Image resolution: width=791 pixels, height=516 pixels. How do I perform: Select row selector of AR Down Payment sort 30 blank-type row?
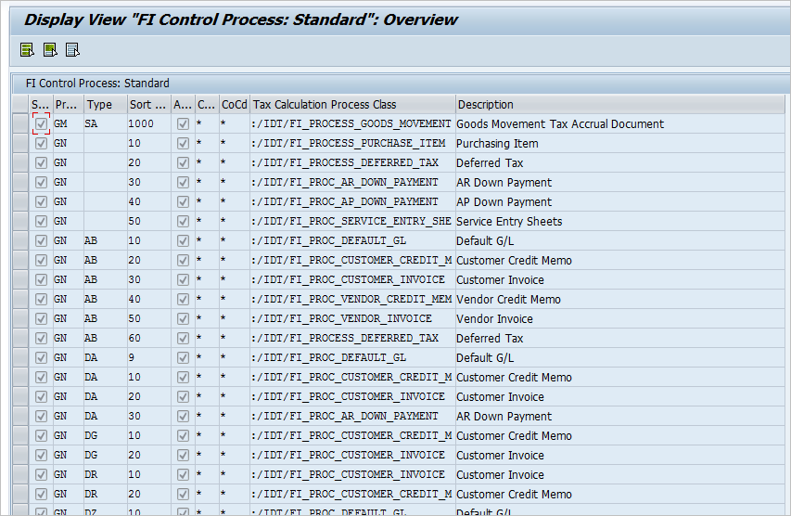pos(20,182)
